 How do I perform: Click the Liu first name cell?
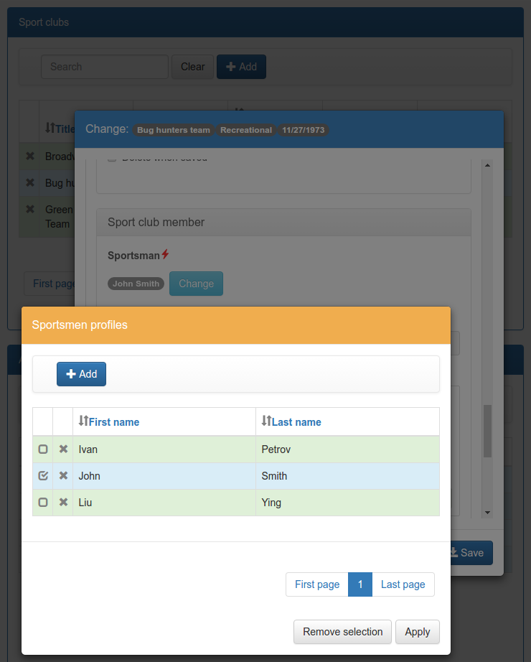pyautogui.click(x=164, y=503)
